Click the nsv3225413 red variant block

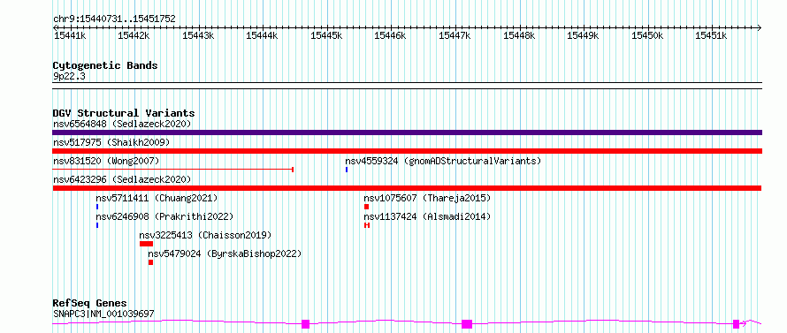pos(146,244)
